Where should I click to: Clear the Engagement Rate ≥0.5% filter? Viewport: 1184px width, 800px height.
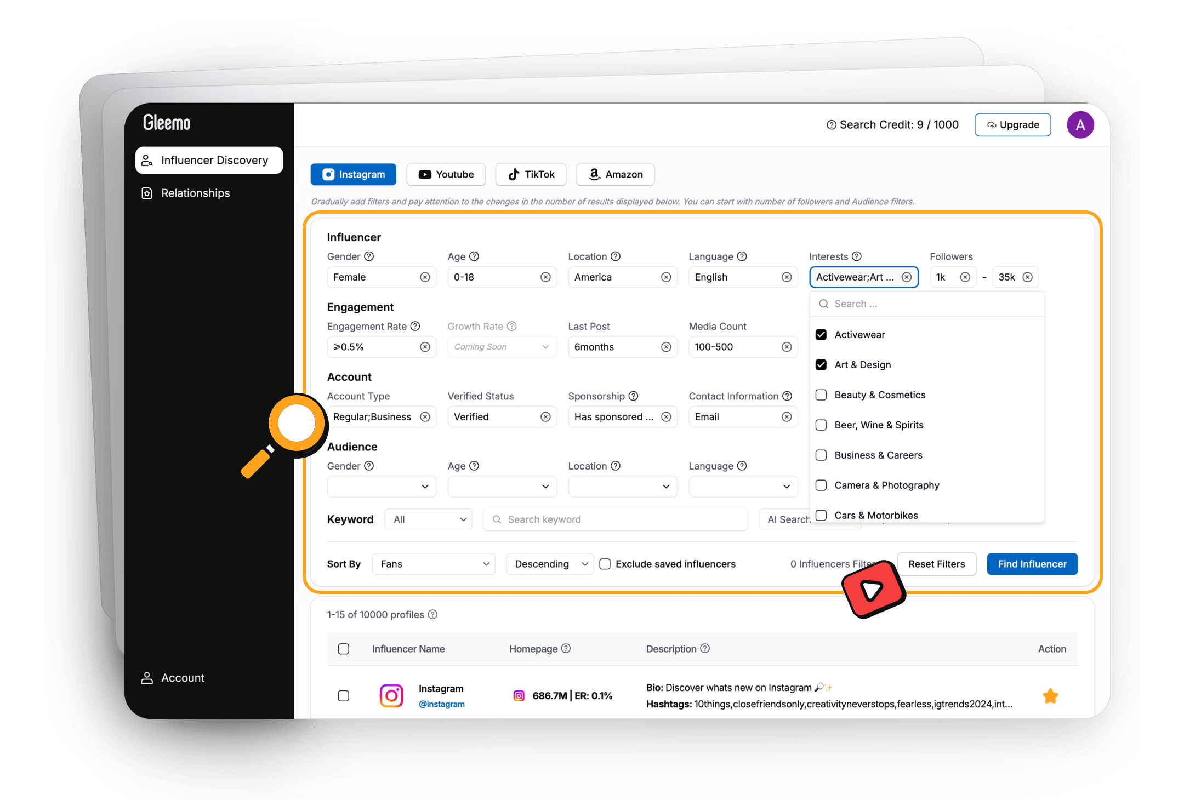tap(425, 347)
